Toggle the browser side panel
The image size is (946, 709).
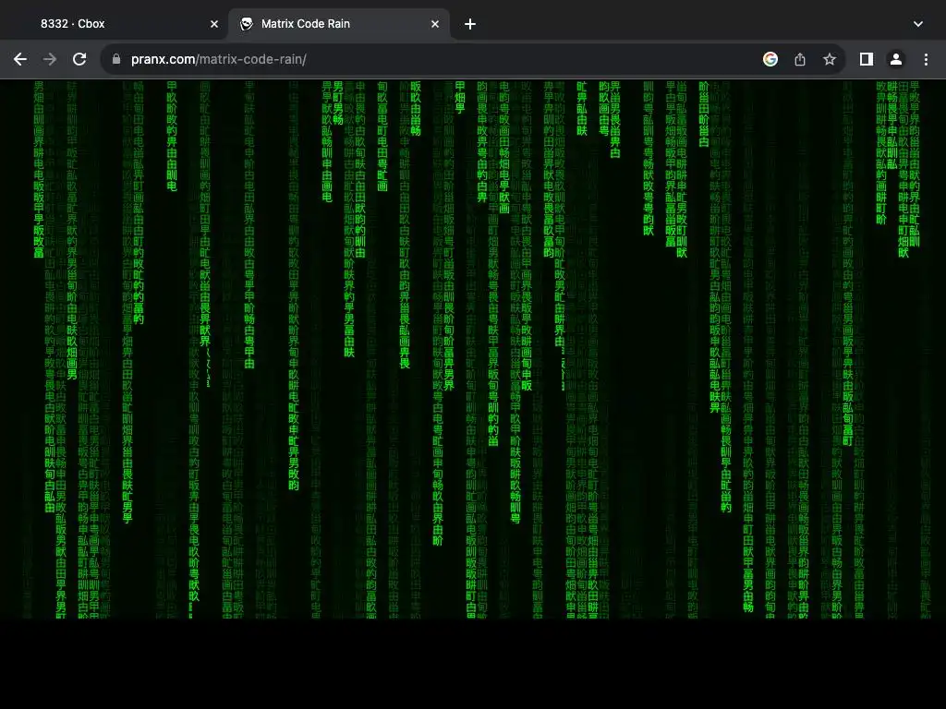click(867, 59)
